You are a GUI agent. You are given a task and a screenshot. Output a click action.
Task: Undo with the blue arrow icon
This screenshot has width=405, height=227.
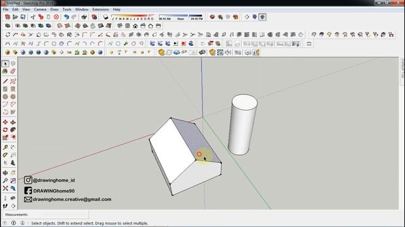tap(66, 17)
